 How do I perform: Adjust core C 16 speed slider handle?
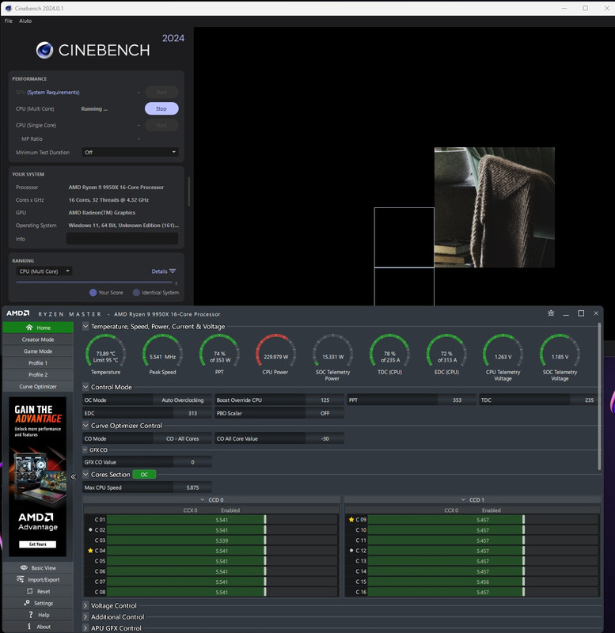(523, 592)
